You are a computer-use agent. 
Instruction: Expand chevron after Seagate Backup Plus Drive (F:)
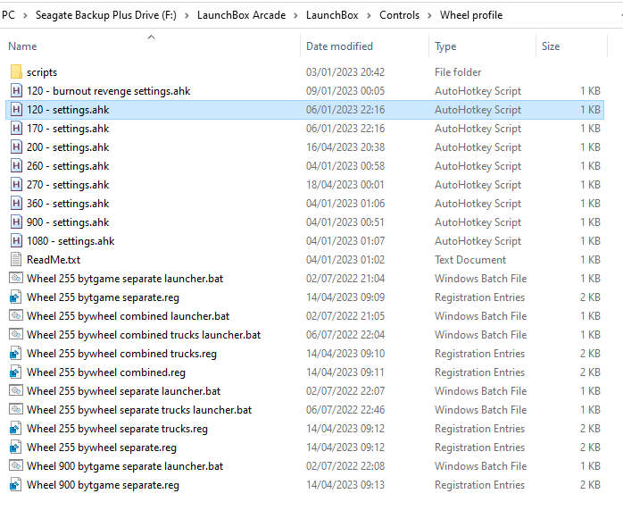click(x=187, y=15)
